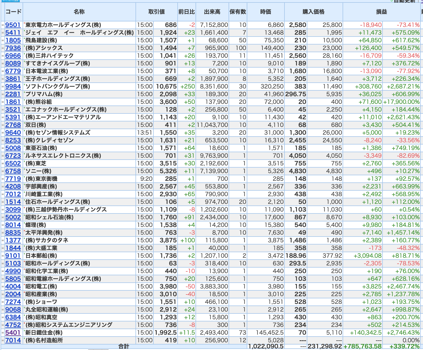Screen dimensions: 423x350
Task: Click the 前日比 column header
Action: point(186,12)
